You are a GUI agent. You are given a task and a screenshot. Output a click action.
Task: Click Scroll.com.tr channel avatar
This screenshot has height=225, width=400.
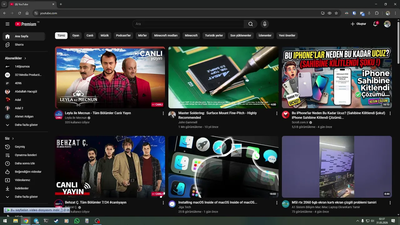click(x=286, y=114)
